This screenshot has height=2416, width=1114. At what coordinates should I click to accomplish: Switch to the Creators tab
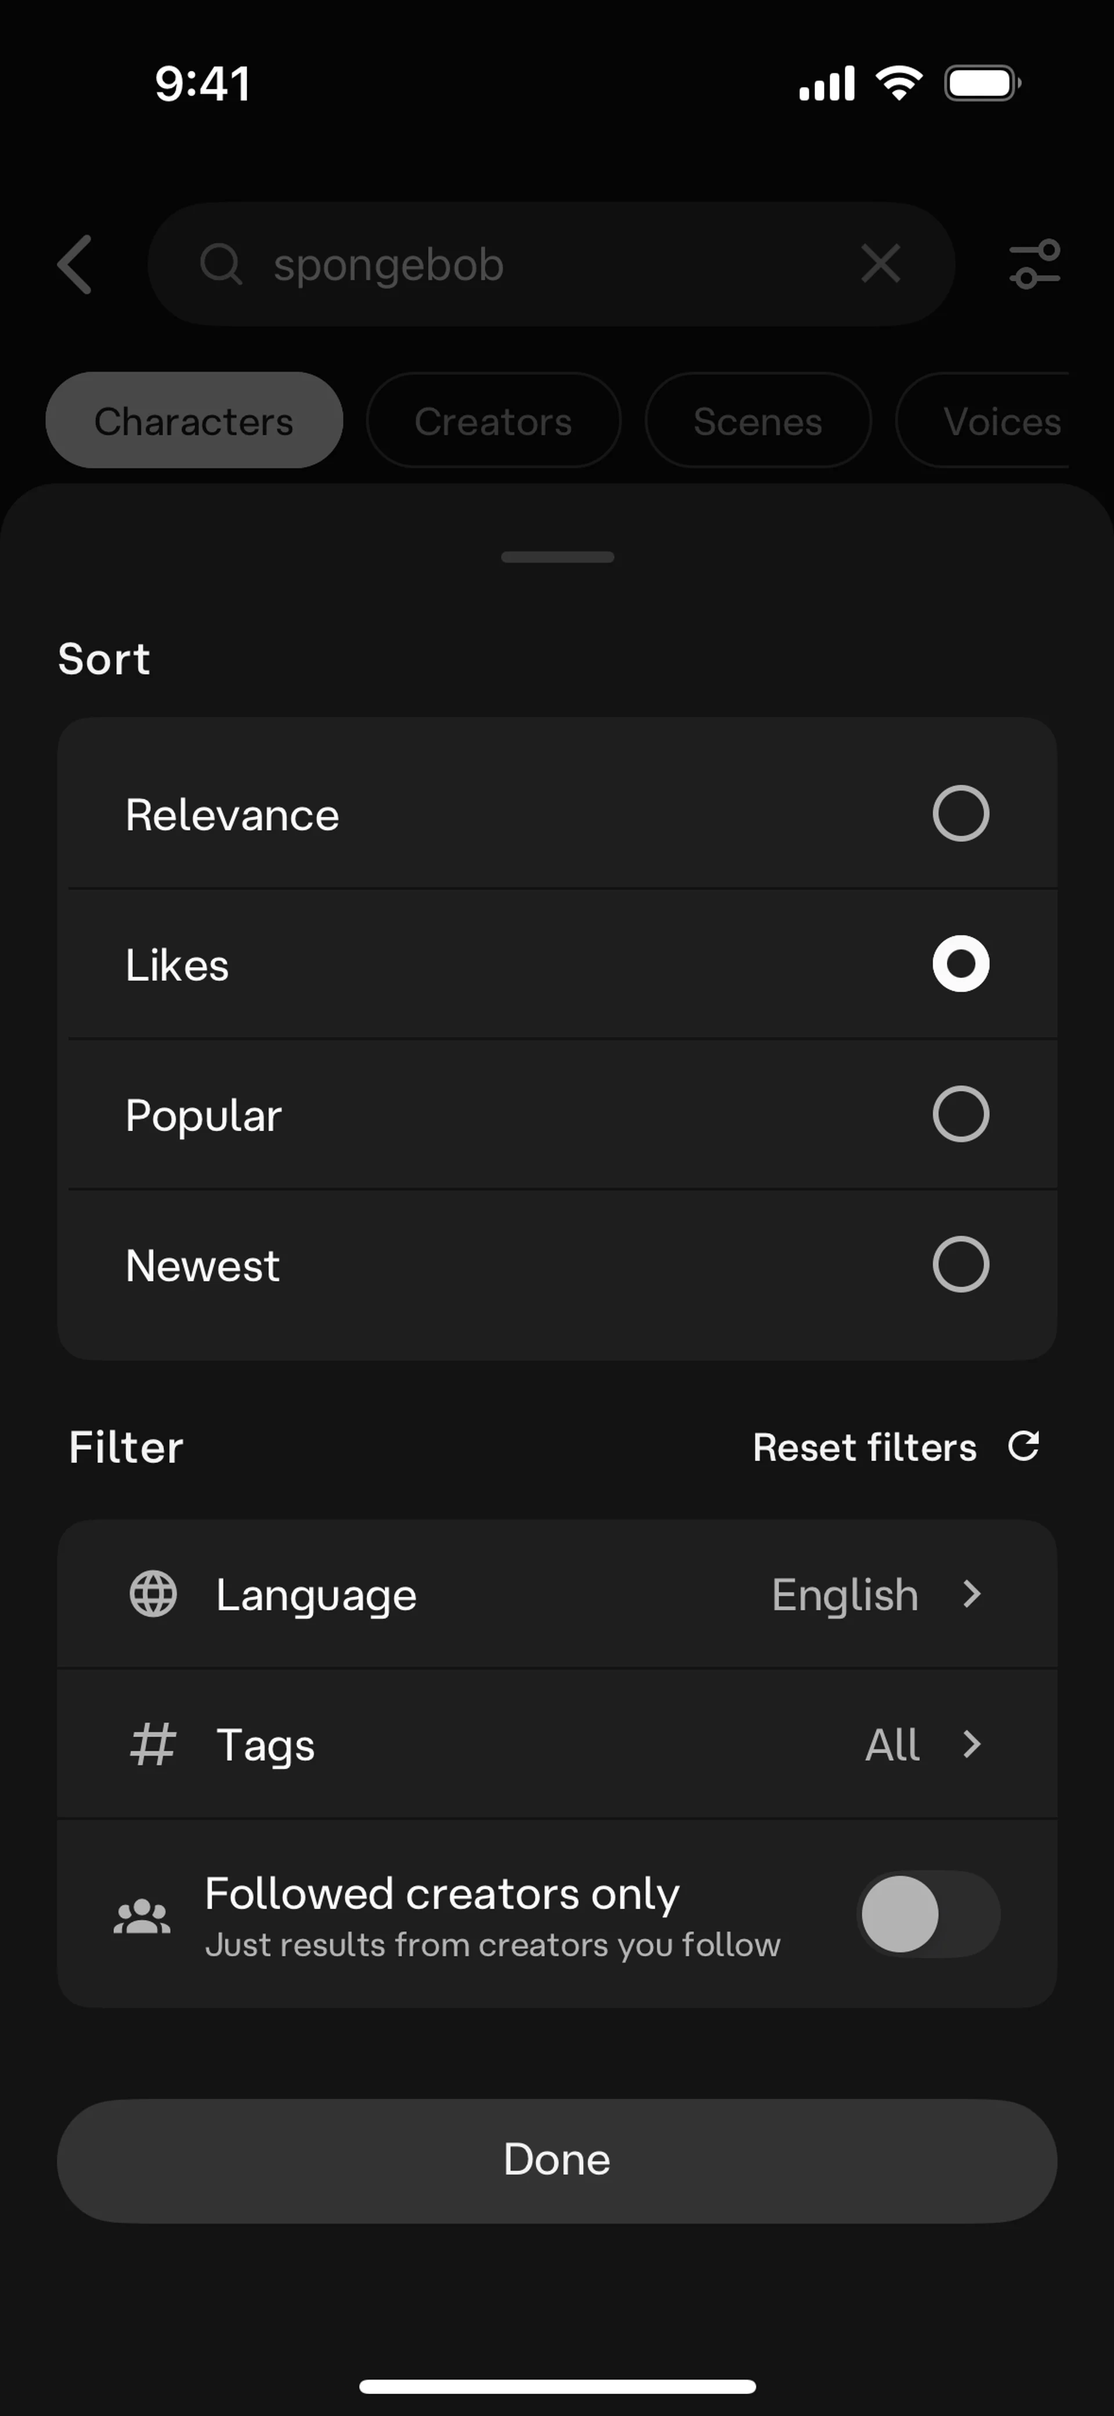coord(493,421)
